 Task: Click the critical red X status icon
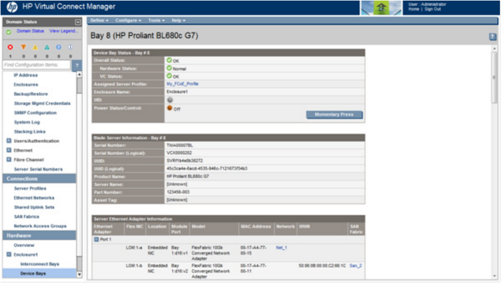tap(10, 47)
